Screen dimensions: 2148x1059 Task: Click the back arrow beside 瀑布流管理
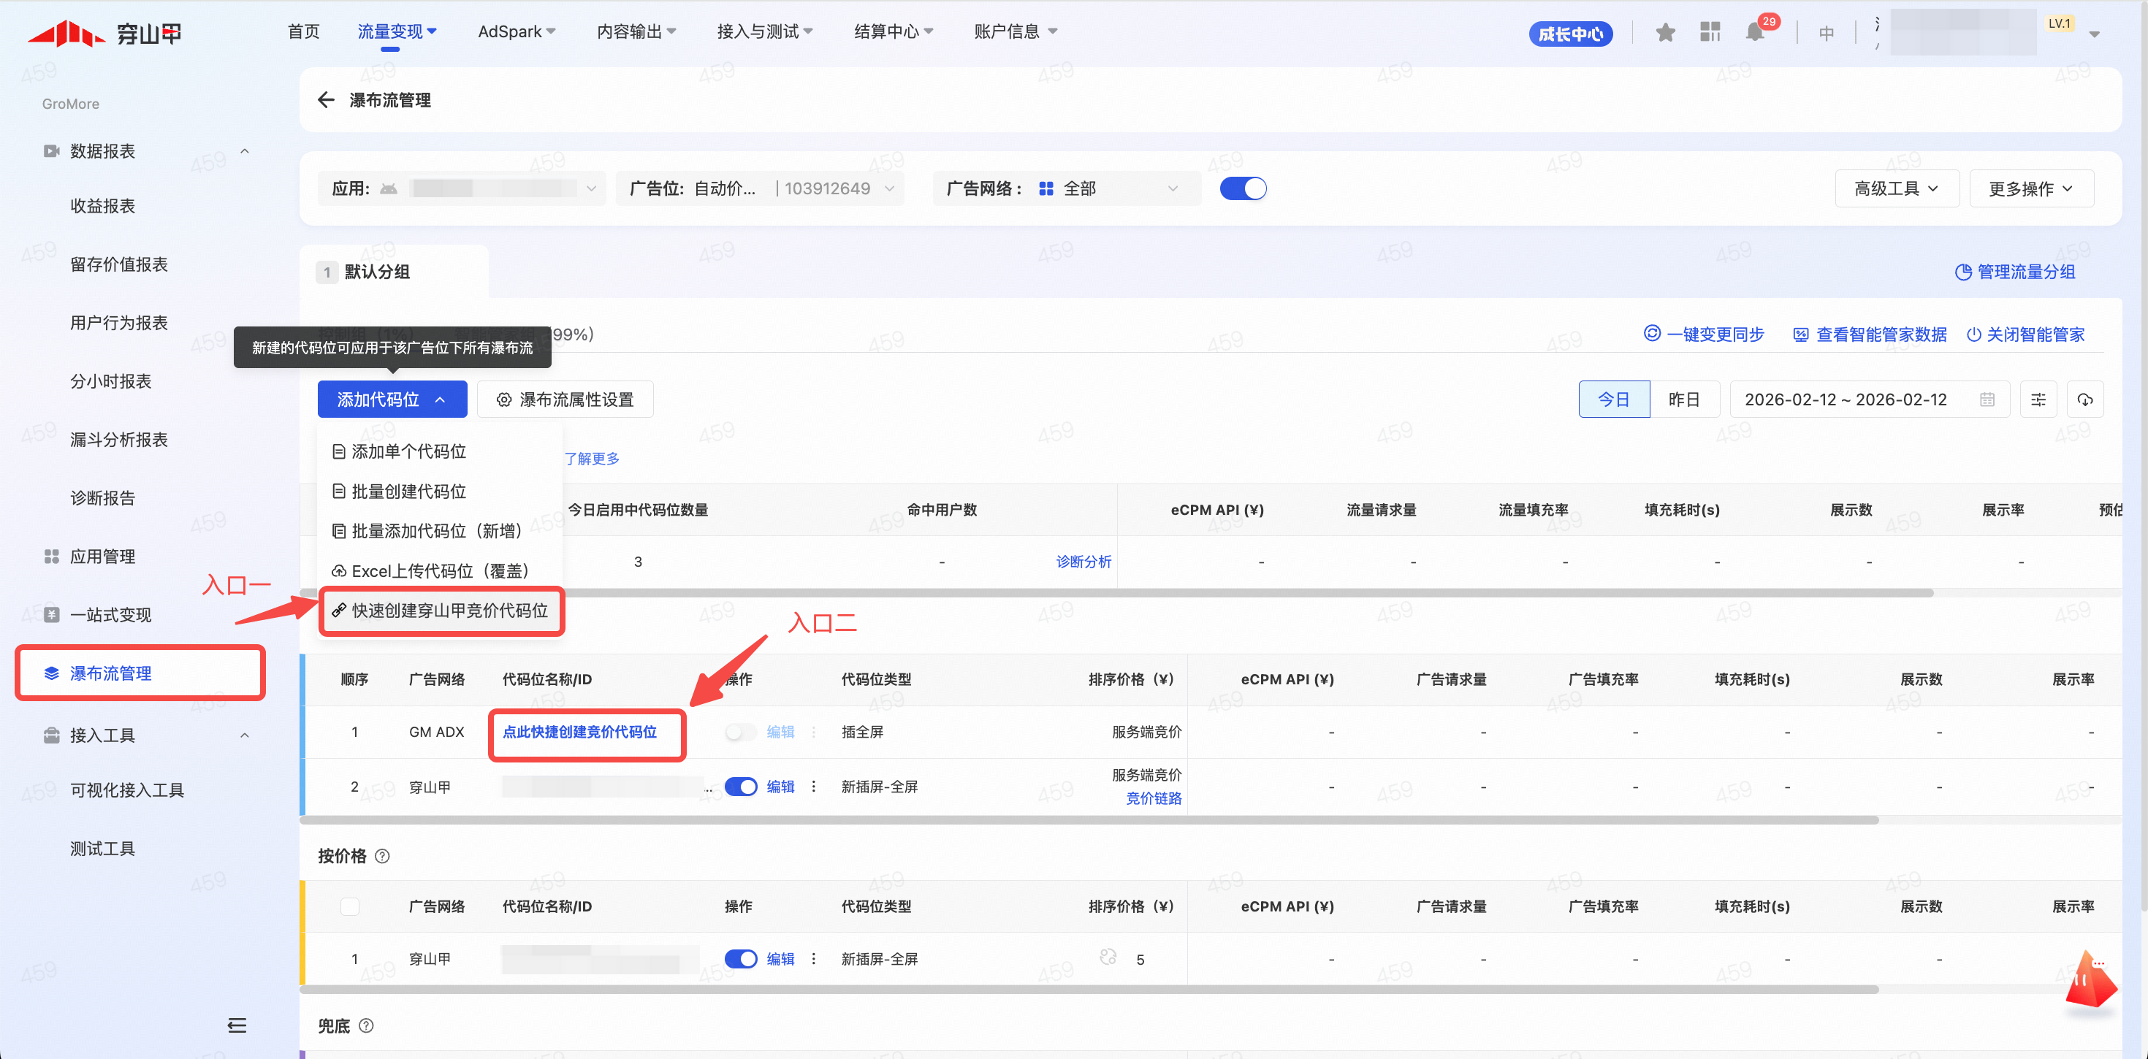pyautogui.click(x=325, y=100)
